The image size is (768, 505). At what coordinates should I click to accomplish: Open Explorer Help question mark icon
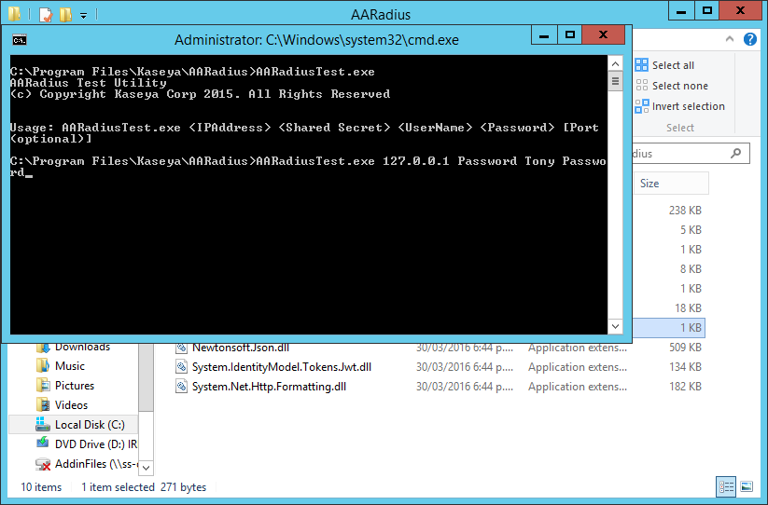point(750,39)
